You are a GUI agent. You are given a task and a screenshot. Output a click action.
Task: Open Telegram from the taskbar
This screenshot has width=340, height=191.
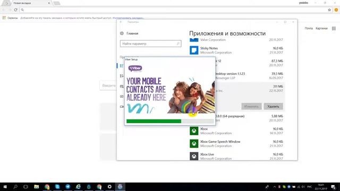coord(68,187)
